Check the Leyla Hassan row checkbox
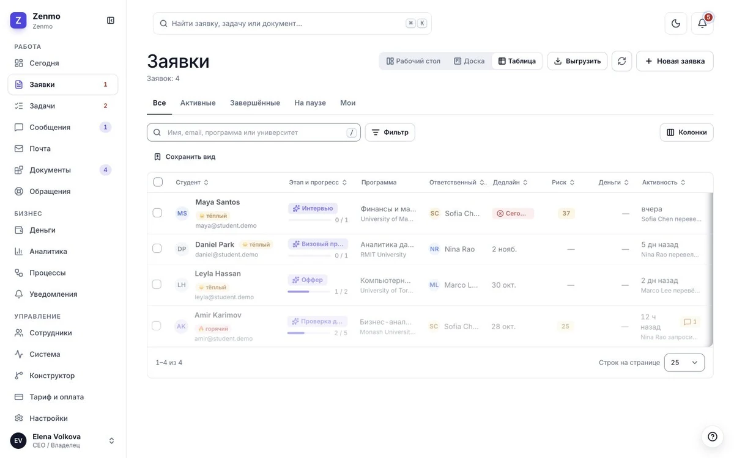 [x=157, y=285]
